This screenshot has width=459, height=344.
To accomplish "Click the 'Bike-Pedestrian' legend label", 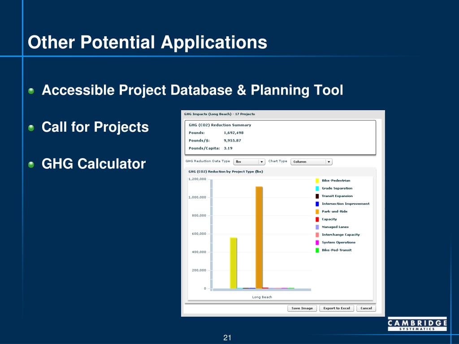I will coord(336,181).
